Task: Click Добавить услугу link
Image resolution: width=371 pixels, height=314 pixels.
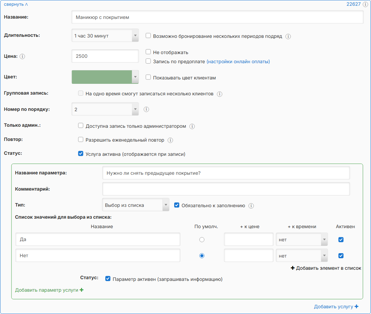Action: point(336,307)
